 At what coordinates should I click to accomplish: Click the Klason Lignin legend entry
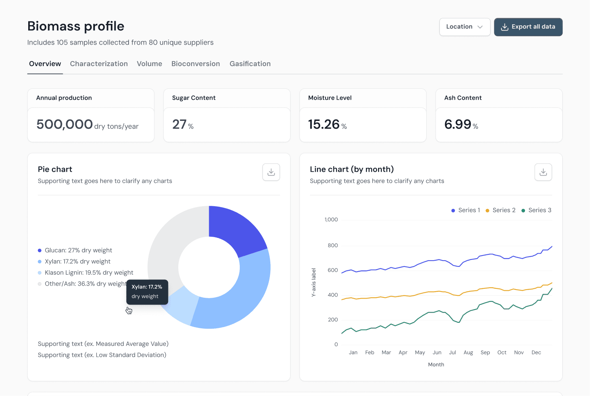tap(89, 273)
